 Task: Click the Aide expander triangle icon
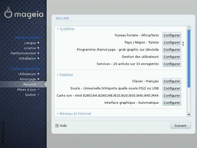57,126
